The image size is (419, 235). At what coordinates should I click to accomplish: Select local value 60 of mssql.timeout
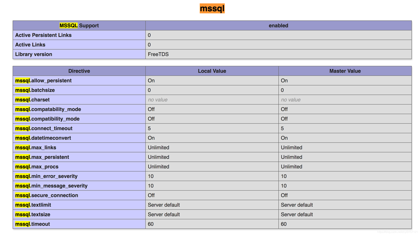(x=151, y=224)
